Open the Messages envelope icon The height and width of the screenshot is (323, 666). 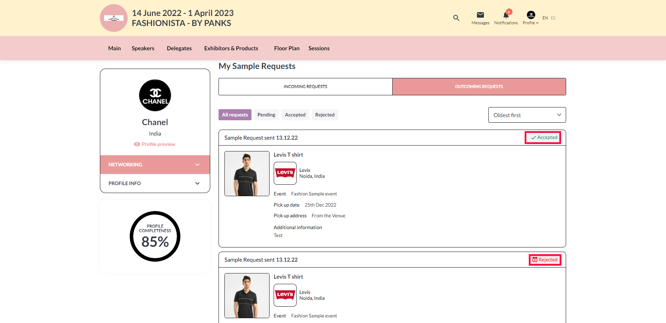pyautogui.click(x=480, y=15)
